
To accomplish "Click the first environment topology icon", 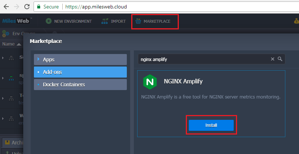I will coord(11,58).
